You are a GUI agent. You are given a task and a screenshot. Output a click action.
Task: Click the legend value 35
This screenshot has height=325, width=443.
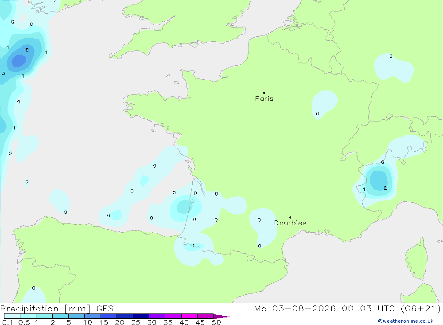tap(168, 322)
